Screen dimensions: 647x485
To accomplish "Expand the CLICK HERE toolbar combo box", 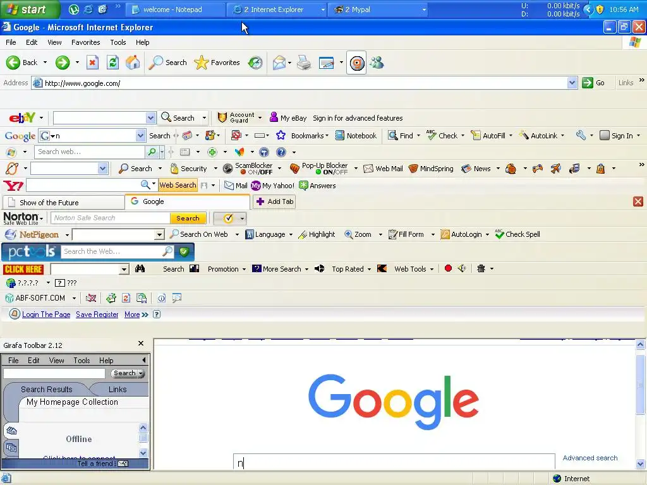I will tap(124, 269).
